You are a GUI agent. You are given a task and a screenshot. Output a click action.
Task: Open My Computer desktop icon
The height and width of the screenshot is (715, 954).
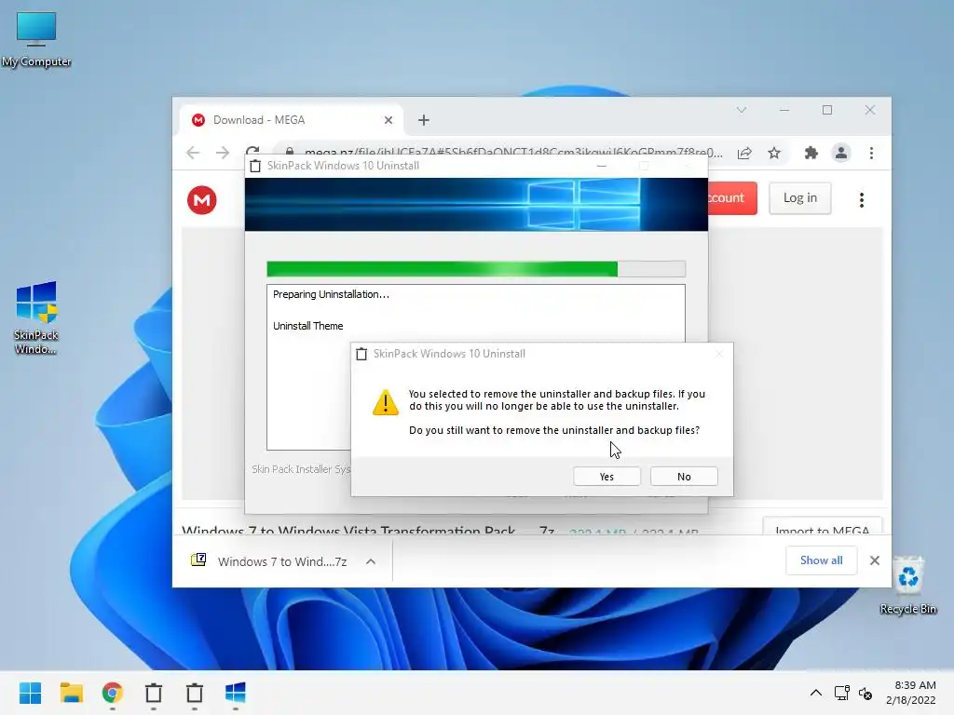36,39
